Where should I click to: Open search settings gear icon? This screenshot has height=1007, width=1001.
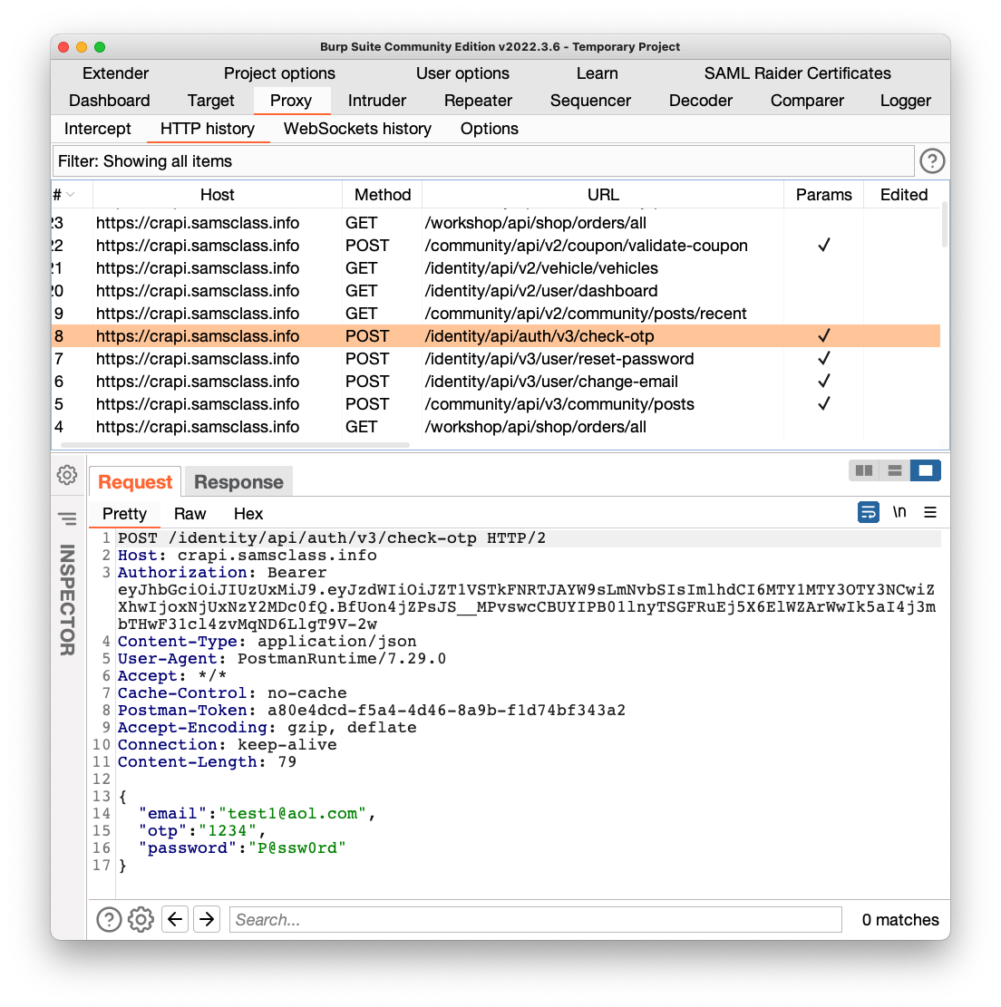point(141,920)
